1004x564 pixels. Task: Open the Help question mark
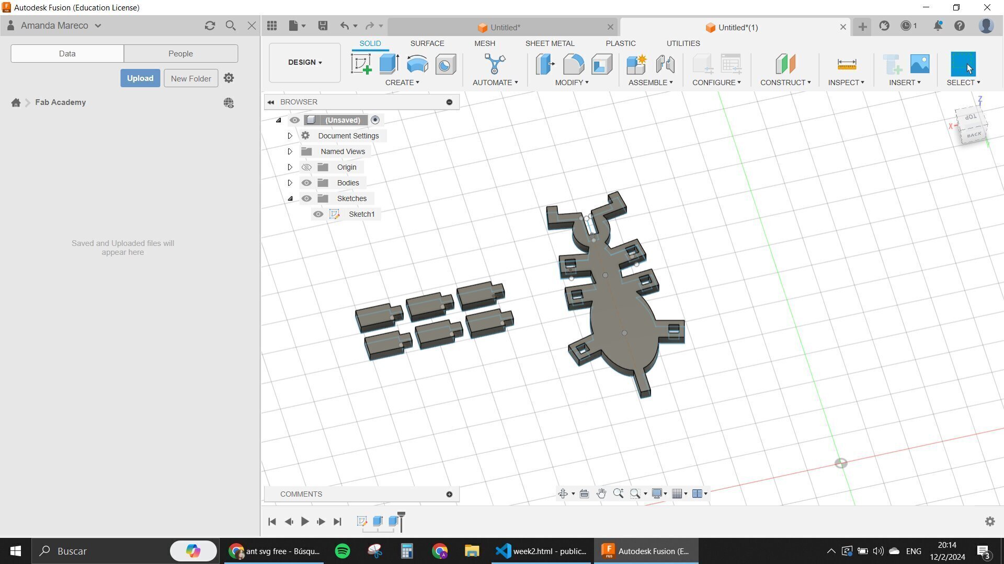click(x=960, y=26)
